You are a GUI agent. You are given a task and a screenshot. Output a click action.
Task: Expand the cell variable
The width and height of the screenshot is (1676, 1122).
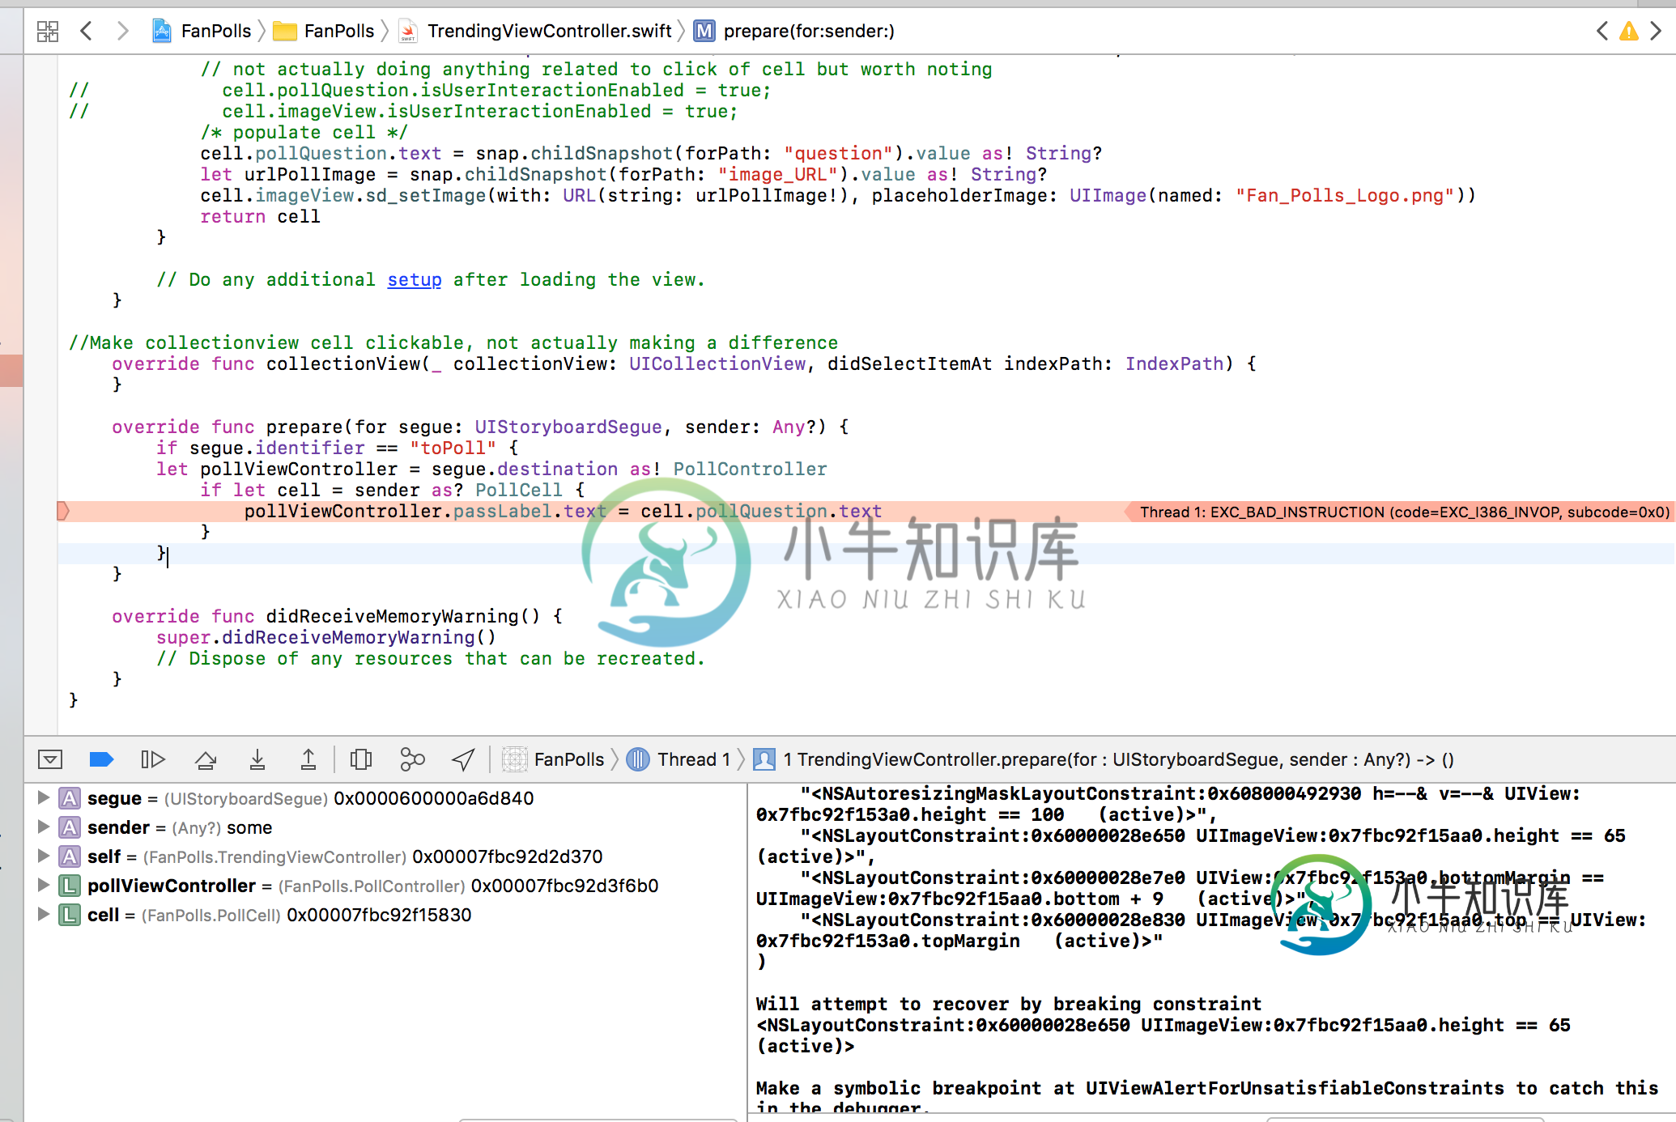(x=43, y=915)
